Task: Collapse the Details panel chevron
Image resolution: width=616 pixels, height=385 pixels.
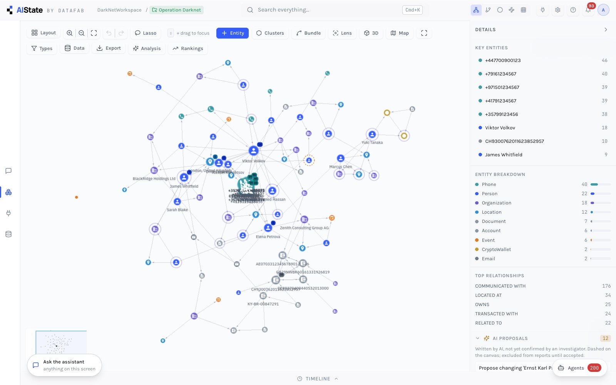Action: pos(606,30)
